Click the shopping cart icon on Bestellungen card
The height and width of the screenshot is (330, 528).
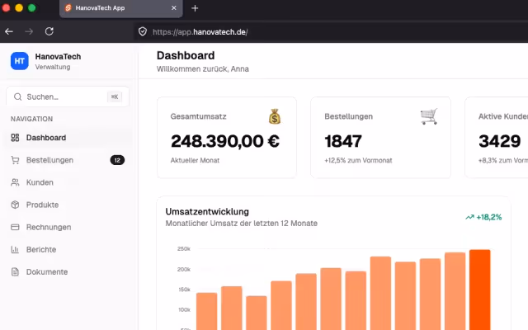(429, 116)
